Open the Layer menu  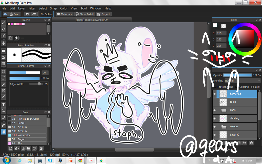point(22,8)
